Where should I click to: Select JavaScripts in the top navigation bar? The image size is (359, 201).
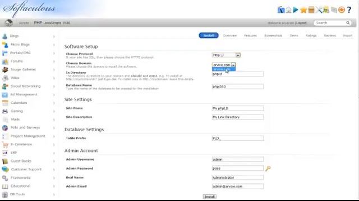[53, 23]
